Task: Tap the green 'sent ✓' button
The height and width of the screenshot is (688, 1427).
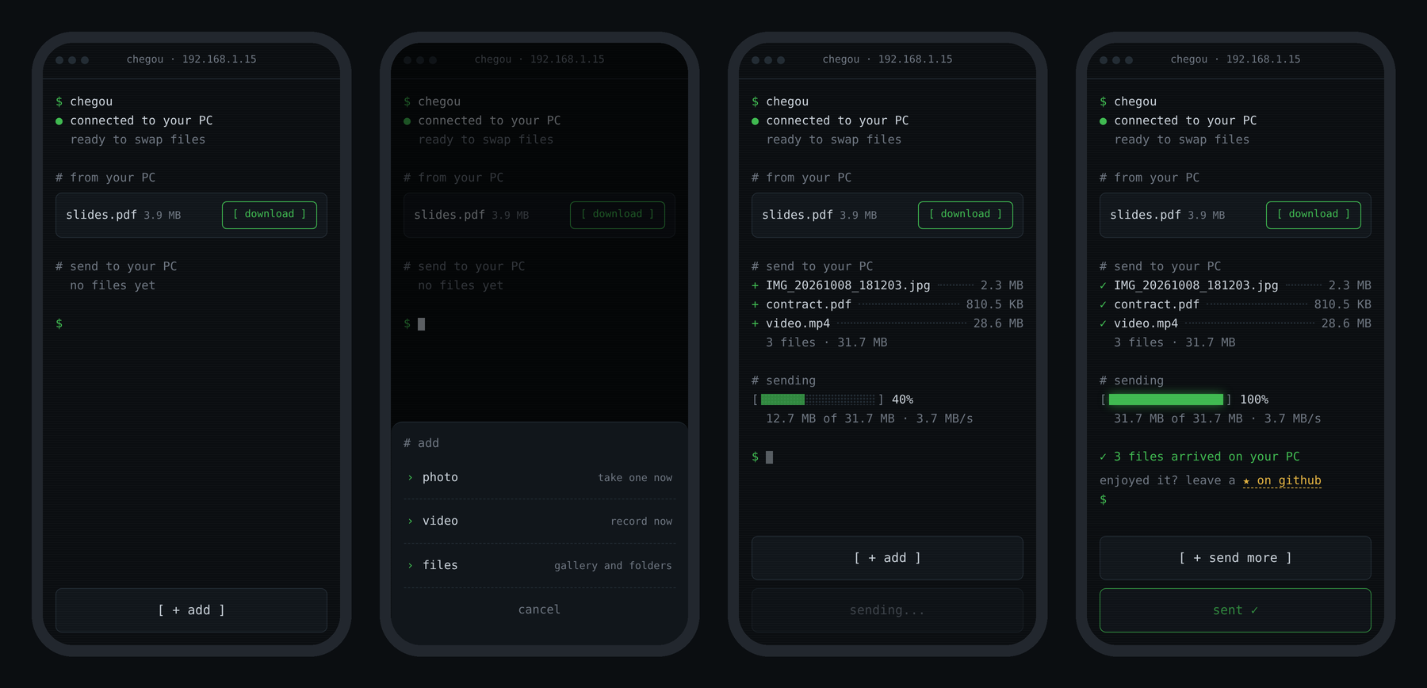Action: point(1235,610)
